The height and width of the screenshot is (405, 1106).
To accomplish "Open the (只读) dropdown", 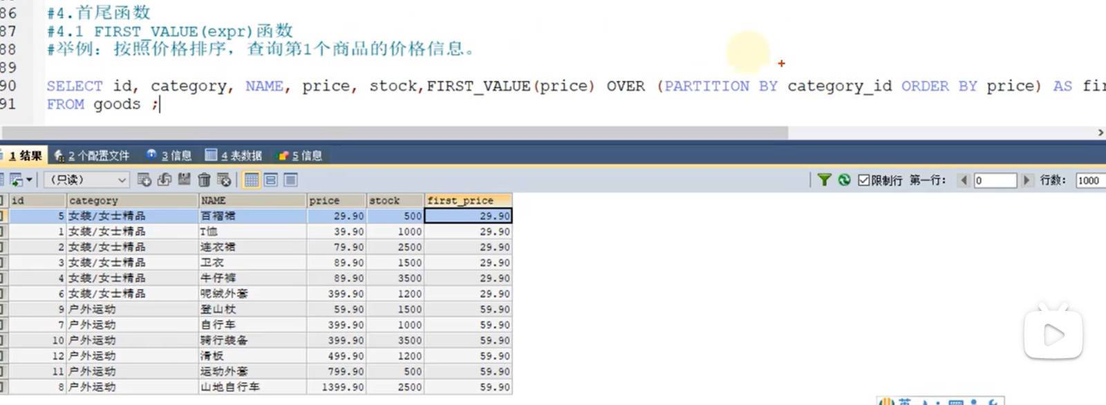I will [x=87, y=180].
